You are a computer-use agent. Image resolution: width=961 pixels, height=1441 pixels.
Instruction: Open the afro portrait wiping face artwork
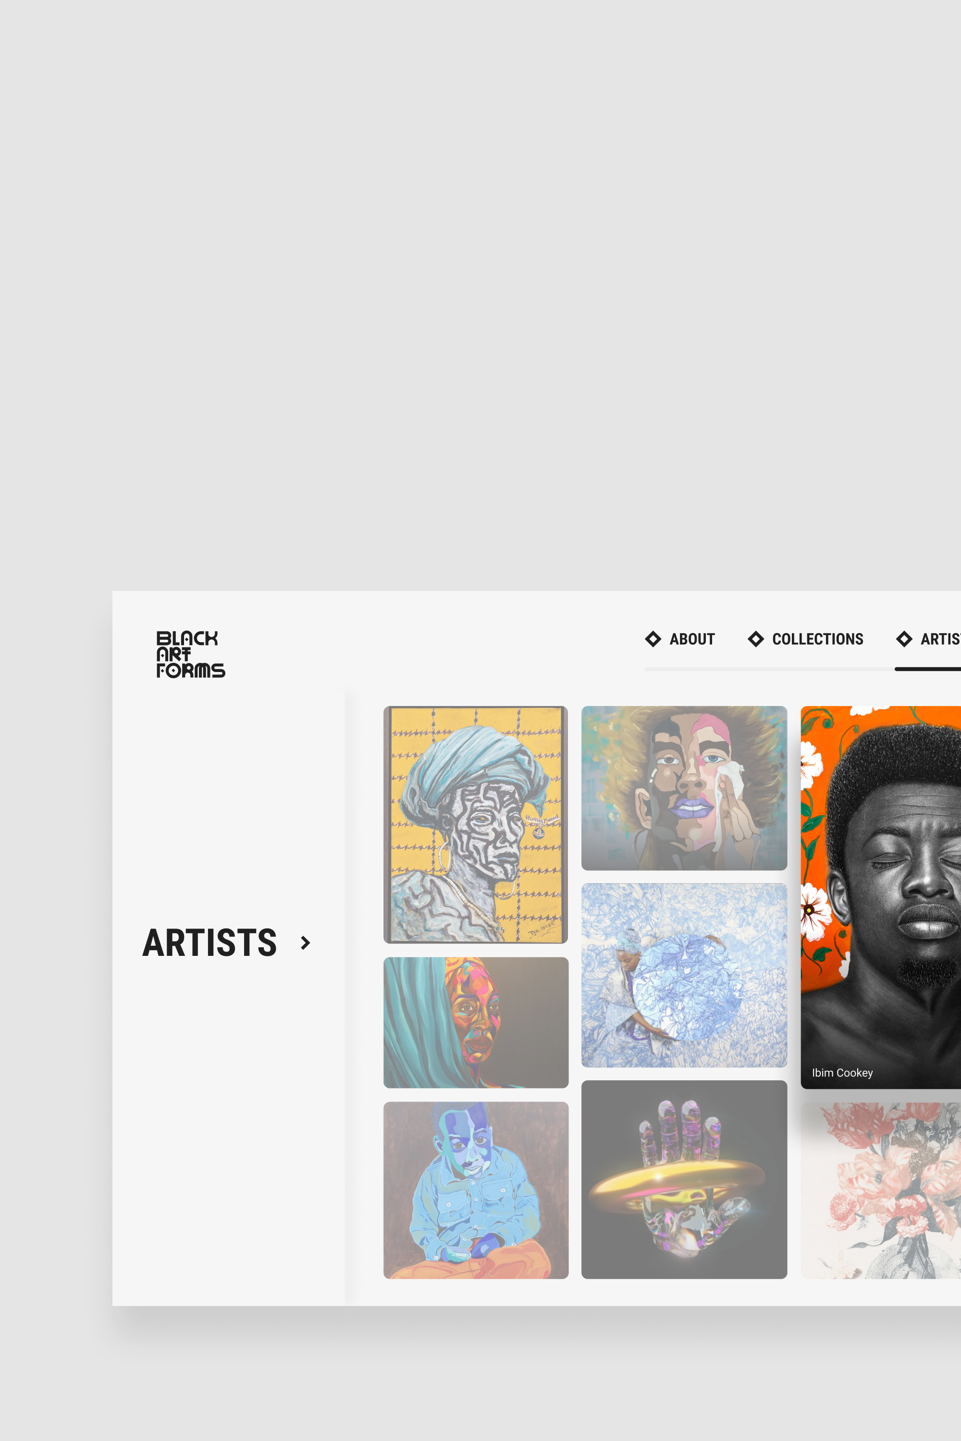point(684,788)
